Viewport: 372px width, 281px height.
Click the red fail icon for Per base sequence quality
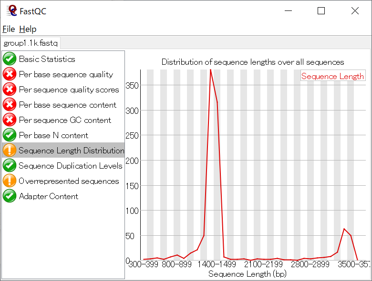click(x=10, y=74)
